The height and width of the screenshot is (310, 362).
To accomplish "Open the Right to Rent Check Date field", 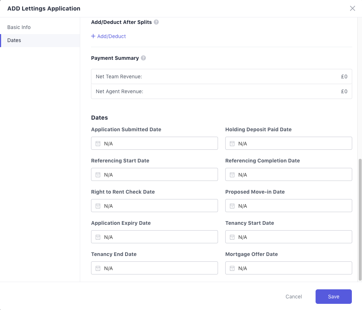I will coord(154,206).
